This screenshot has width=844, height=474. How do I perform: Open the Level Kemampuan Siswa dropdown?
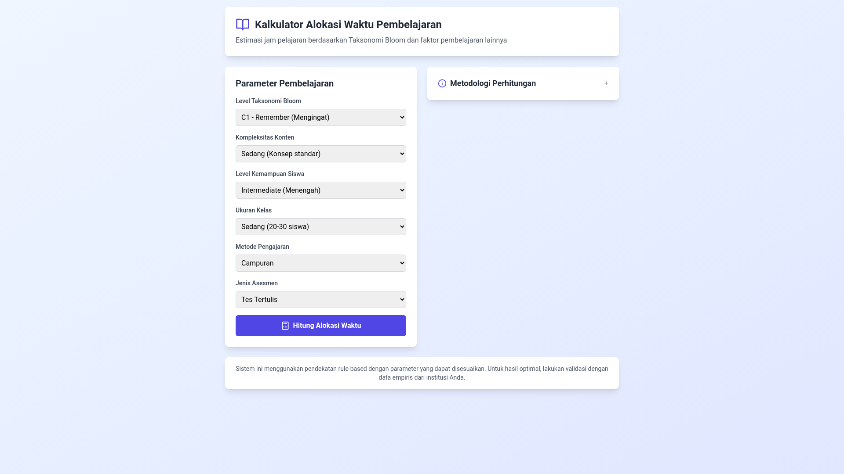coord(320,190)
